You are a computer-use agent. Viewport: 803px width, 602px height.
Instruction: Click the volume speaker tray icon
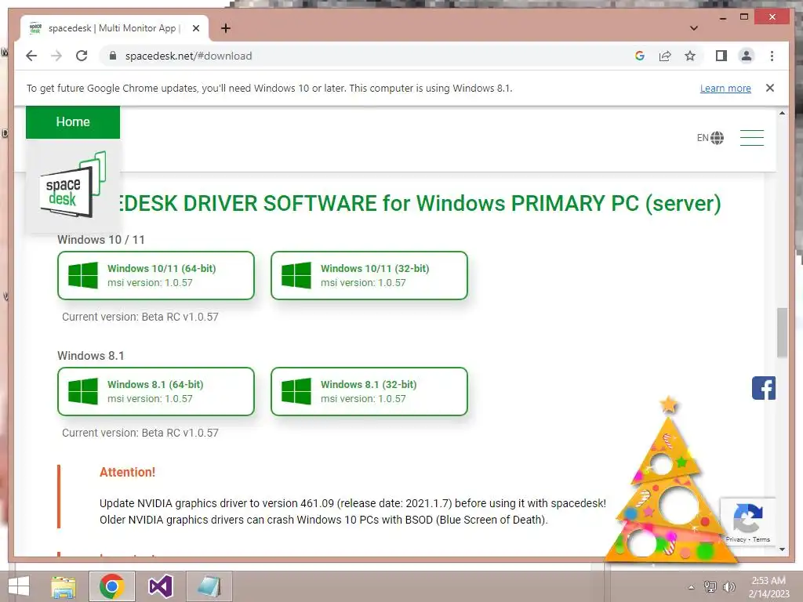click(729, 586)
